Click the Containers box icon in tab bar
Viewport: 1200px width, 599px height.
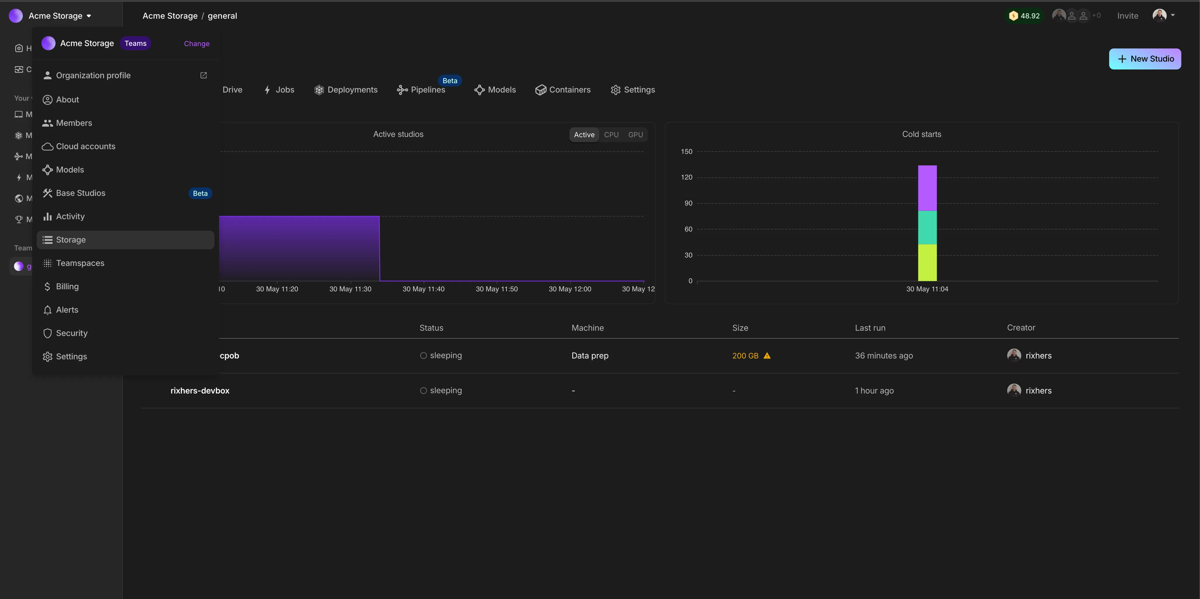point(540,90)
